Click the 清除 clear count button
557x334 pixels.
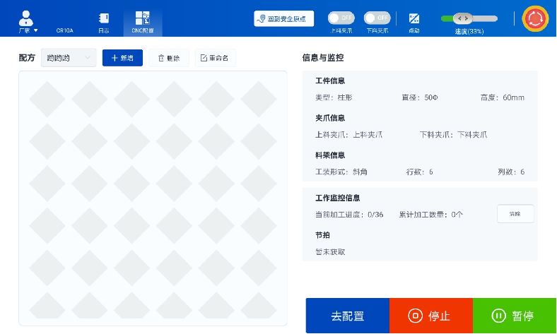[515, 214]
